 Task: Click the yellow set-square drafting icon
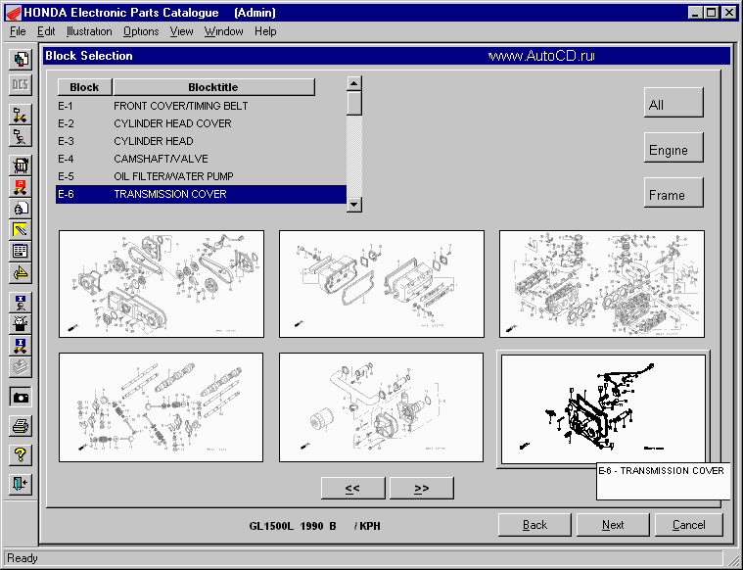(21, 273)
